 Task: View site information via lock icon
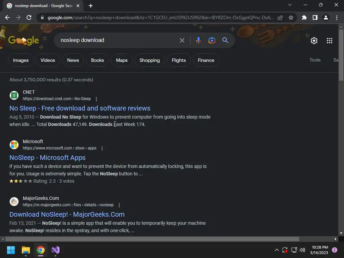(x=42, y=17)
